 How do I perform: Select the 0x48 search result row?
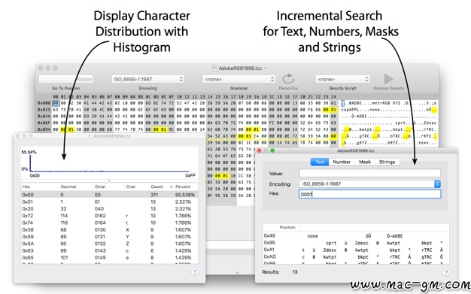click(x=356, y=236)
